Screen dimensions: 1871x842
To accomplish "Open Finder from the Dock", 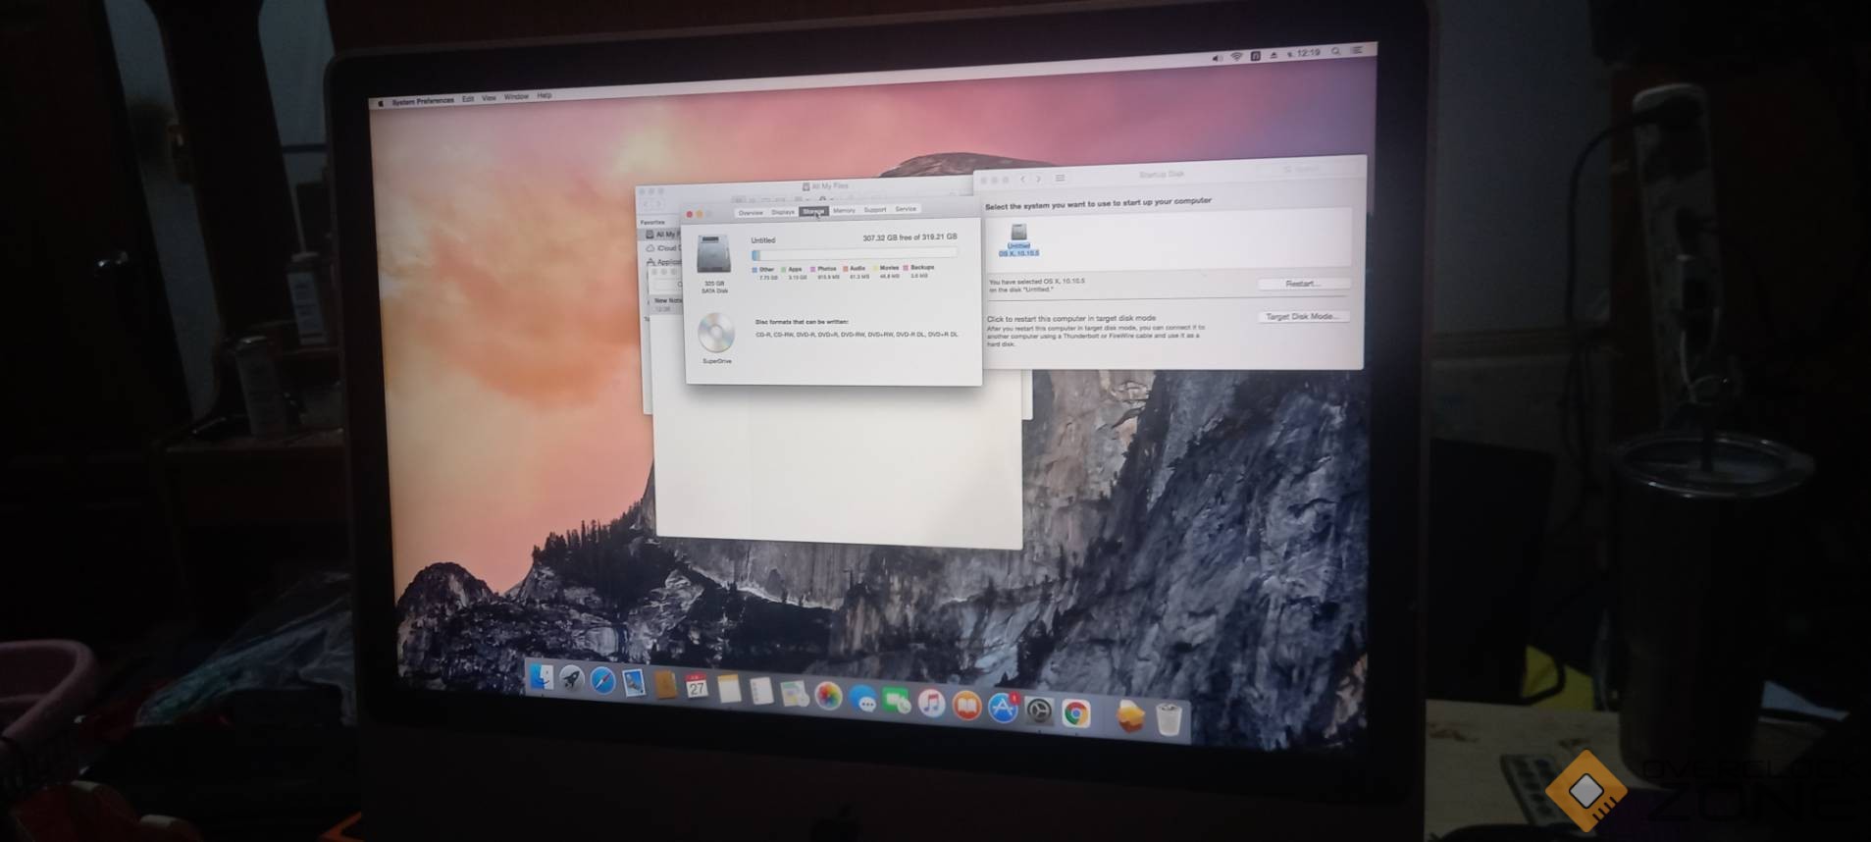I will pyautogui.click(x=541, y=677).
